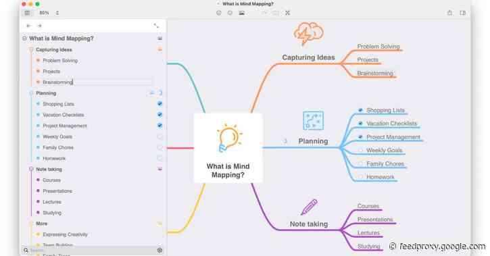Click the outline forward arrow
The image size is (490, 256).
click(40, 26)
